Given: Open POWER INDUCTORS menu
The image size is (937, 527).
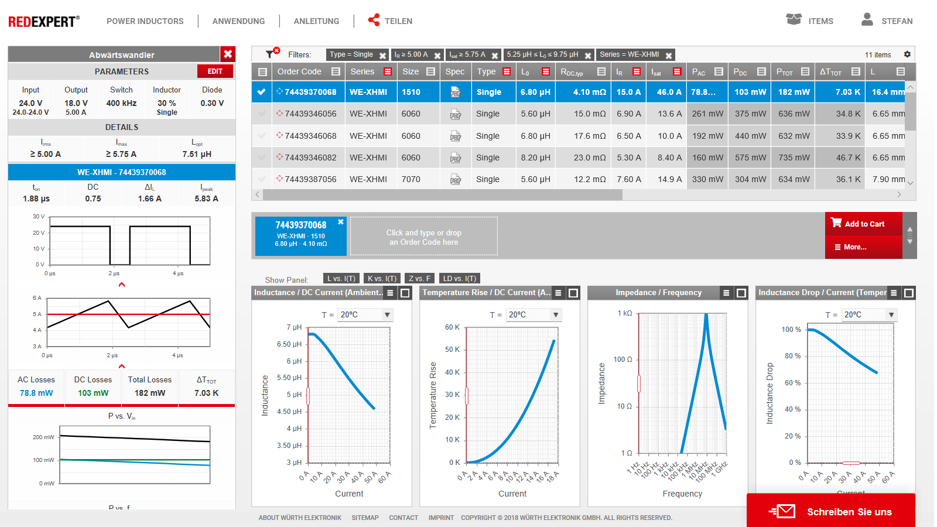Looking at the screenshot, I should pos(145,21).
